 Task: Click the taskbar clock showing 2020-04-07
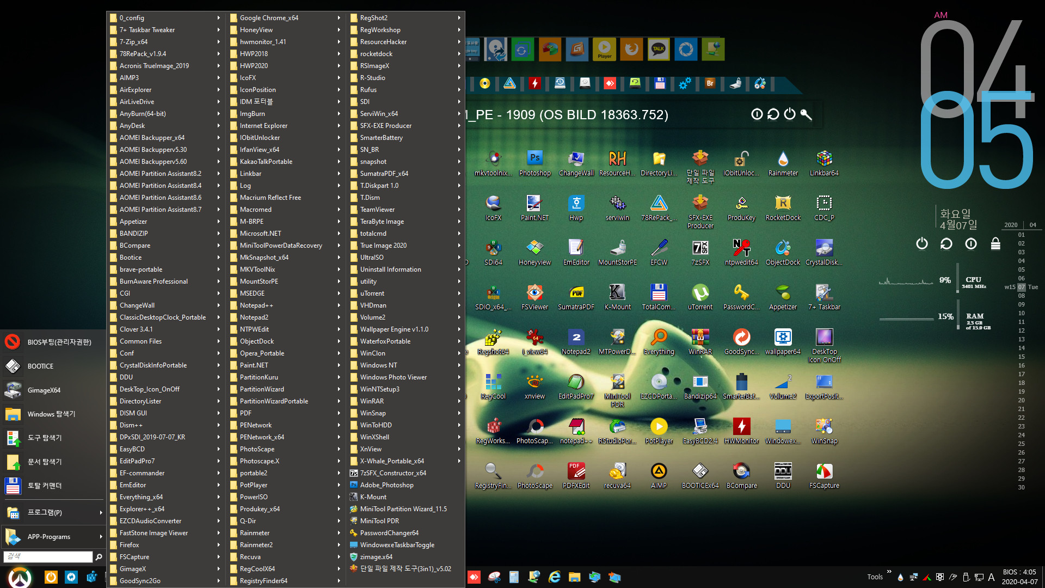[1019, 577]
